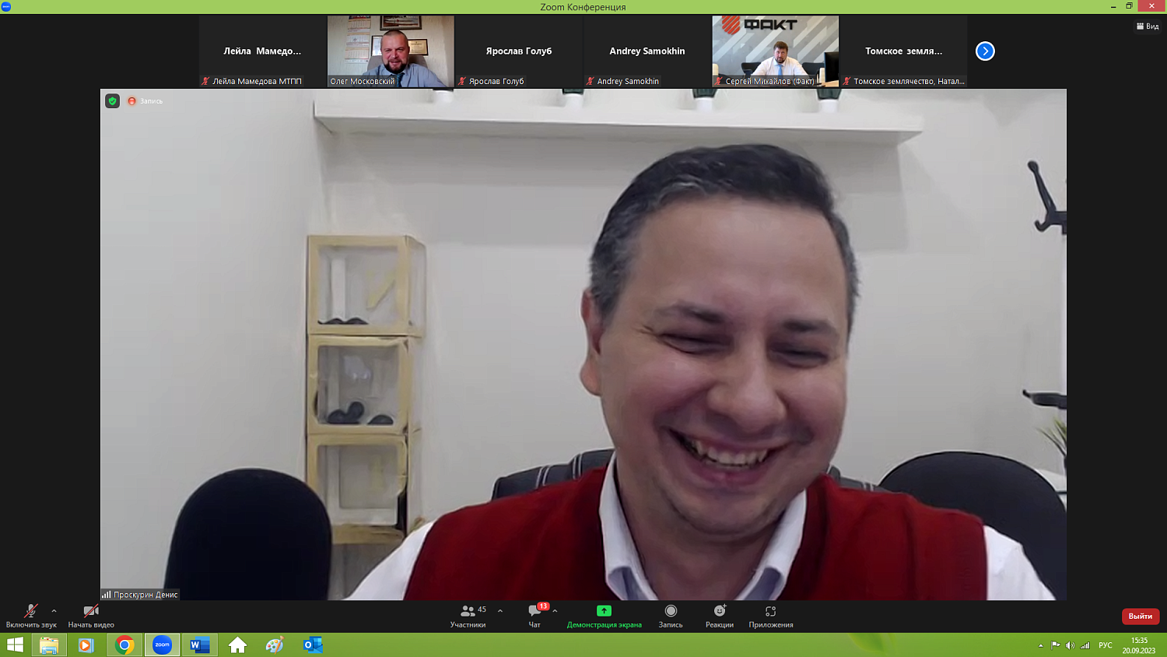Click green Демонстрация экрана share icon

pyautogui.click(x=604, y=611)
